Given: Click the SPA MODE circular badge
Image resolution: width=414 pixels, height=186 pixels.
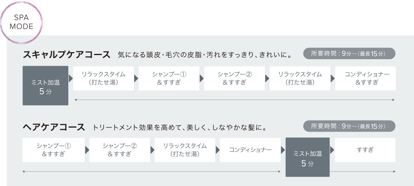Looking at the screenshot, I should 22,23.
